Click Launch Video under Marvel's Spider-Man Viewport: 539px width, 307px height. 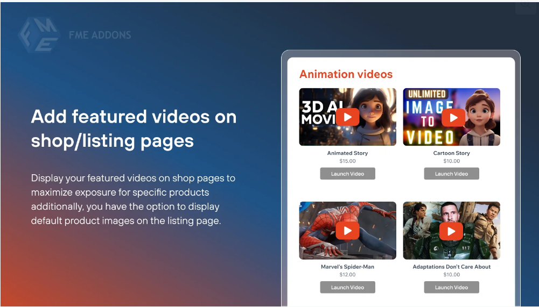[x=347, y=288]
